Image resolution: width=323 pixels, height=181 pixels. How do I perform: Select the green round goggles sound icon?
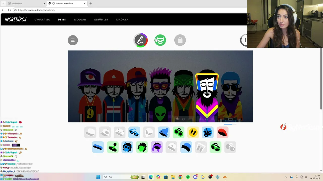point(216,147)
